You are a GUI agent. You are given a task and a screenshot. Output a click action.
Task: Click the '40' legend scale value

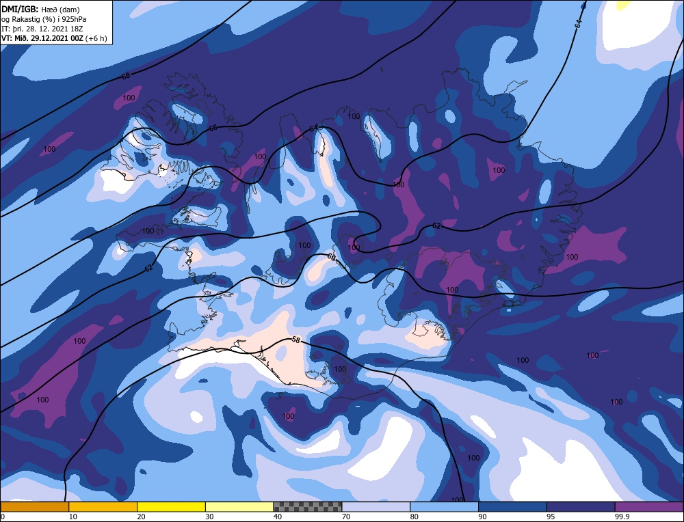click(278, 517)
